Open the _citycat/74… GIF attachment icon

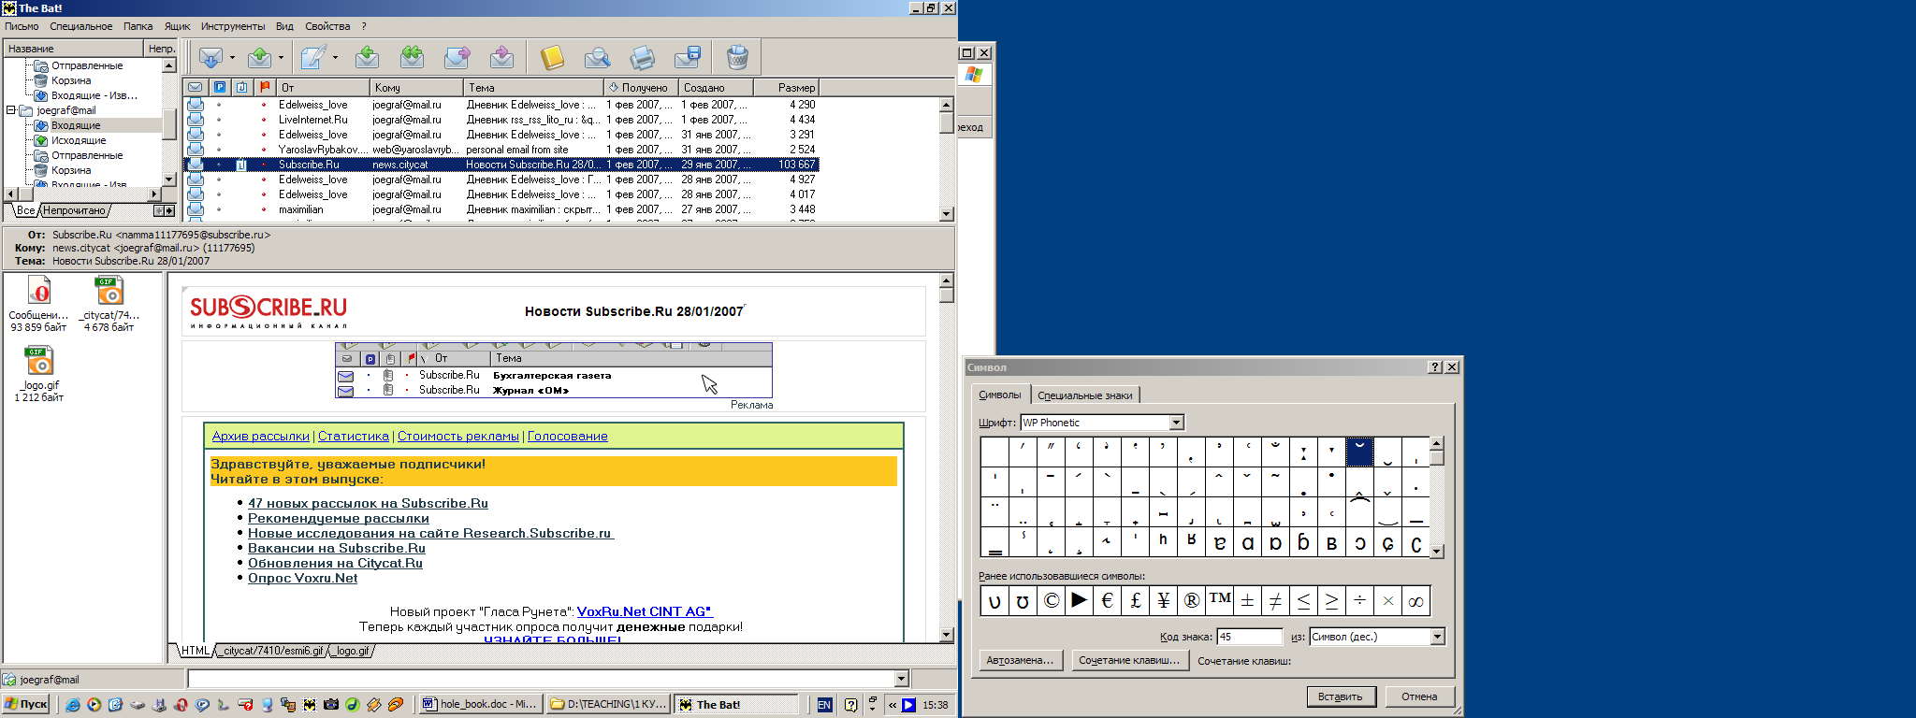(x=109, y=290)
